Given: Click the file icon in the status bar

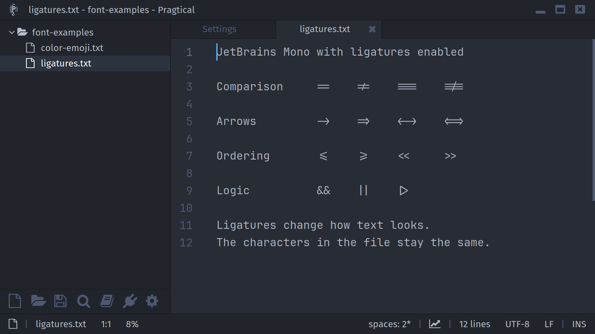Looking at the screenshot, I should point(13,324).
